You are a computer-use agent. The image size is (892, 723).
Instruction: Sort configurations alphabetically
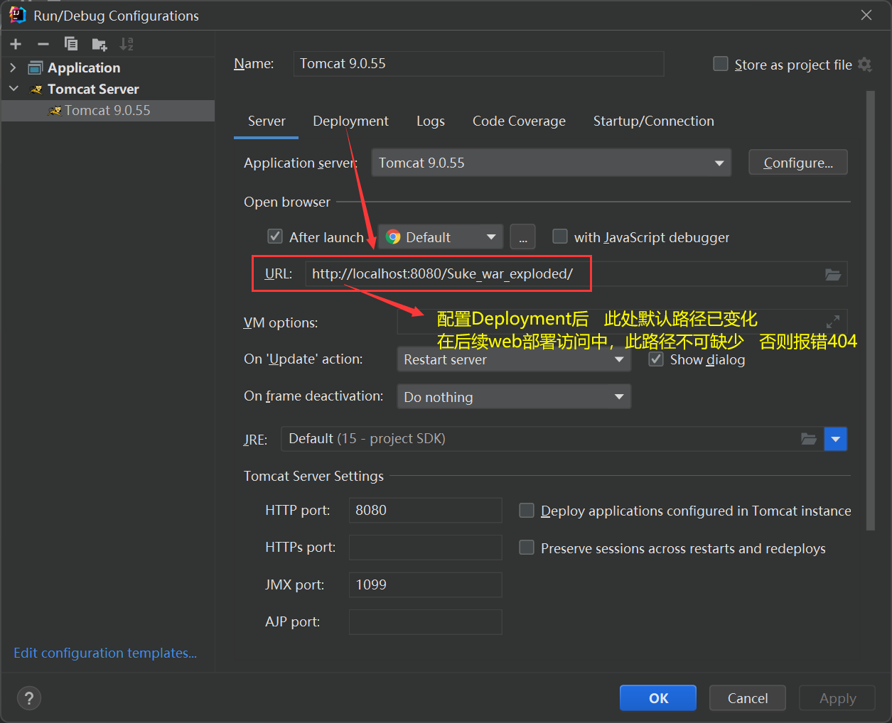pyautogui.click(x=127, y=43)
